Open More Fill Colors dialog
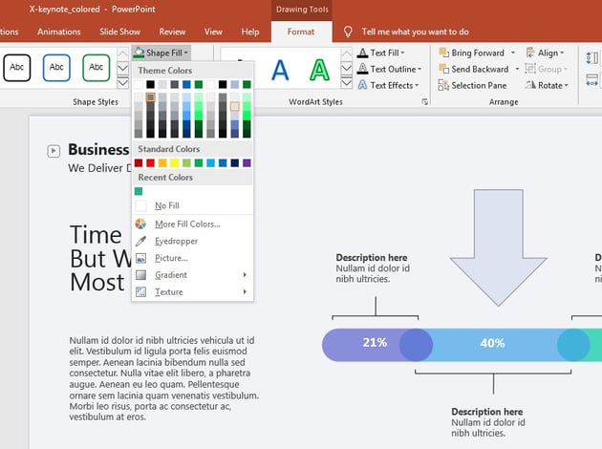The image size is (602, 449). [x=186, y=224]
